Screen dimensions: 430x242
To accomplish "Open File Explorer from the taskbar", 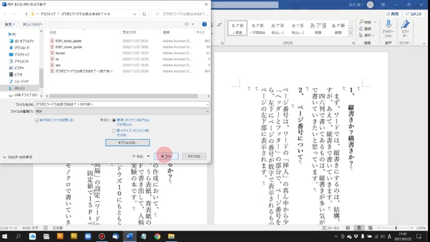I will (x=171, y=236).
